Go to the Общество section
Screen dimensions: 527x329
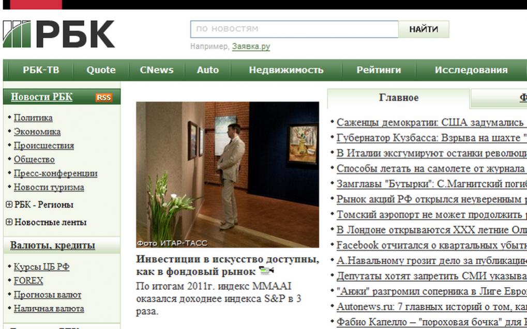click(34, 160)
